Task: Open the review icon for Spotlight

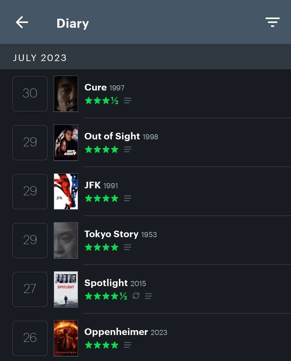Action: [x=148, y=296]
